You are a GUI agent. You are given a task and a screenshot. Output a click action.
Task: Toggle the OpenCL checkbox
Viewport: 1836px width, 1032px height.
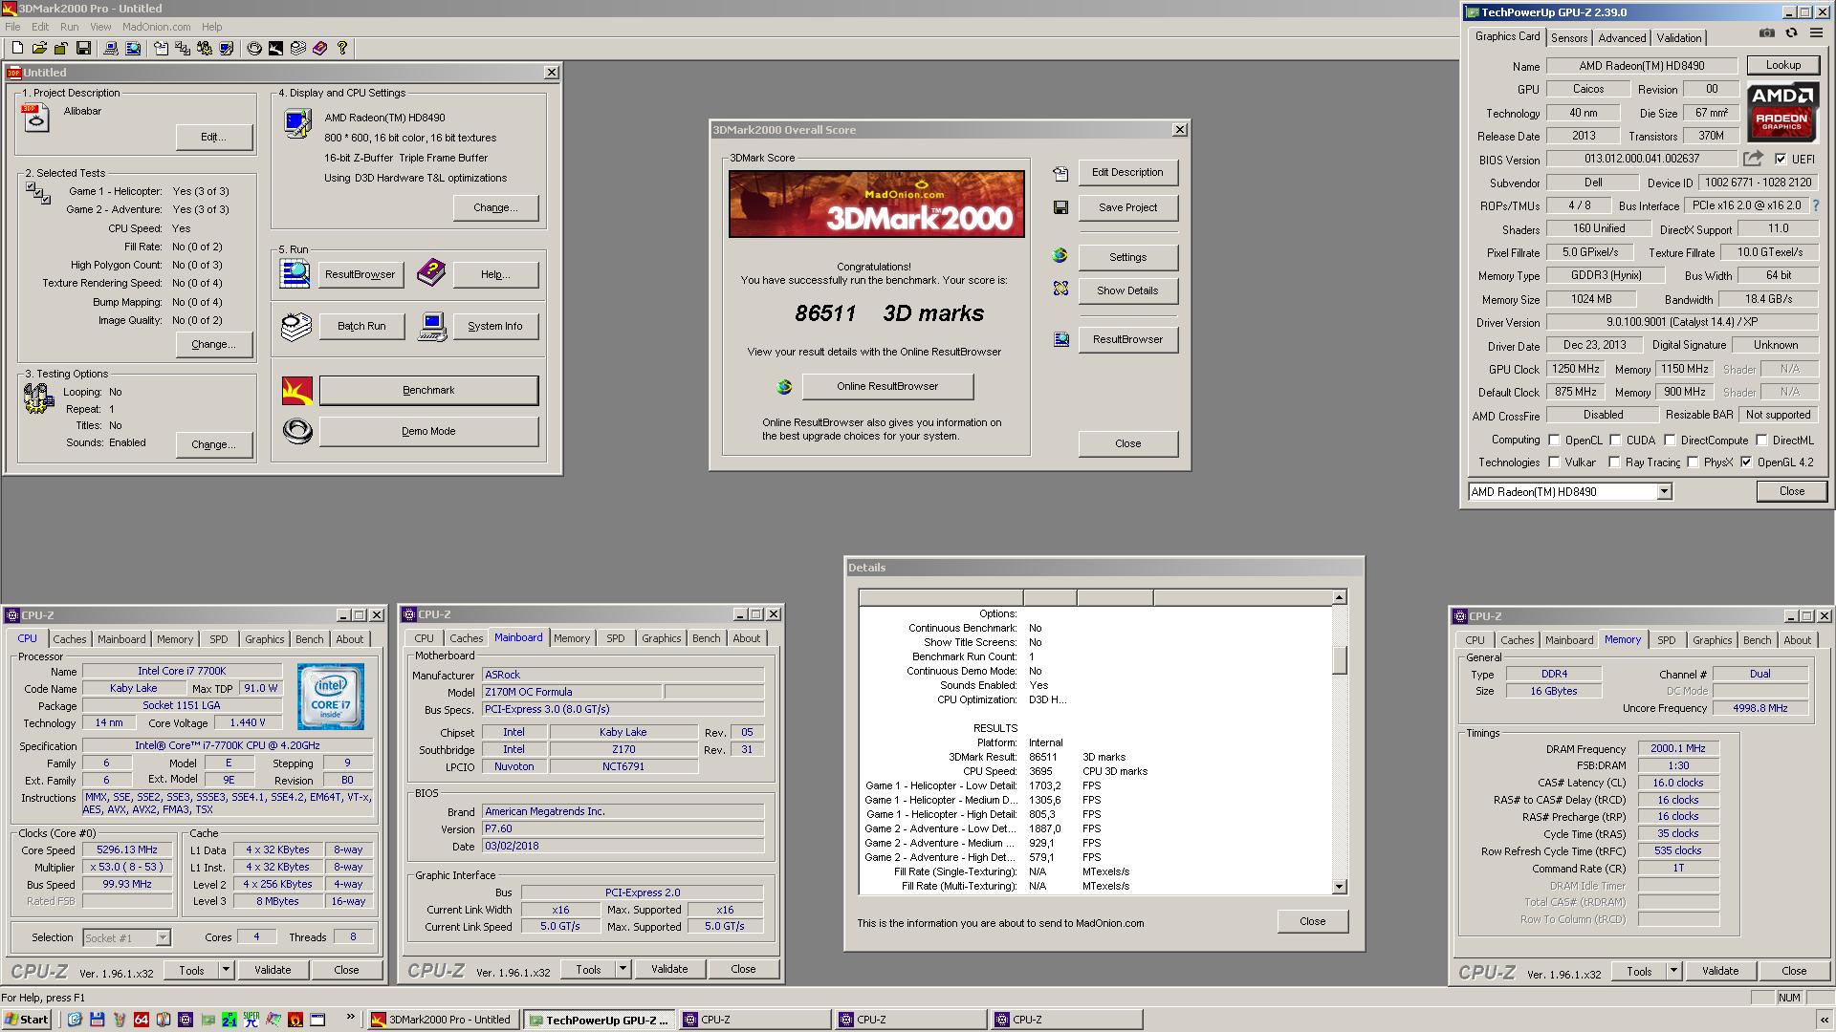click(x=1554, y=441)
